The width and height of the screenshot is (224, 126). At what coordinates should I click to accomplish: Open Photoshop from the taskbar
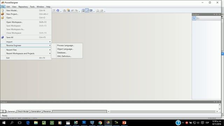point(84,123)
